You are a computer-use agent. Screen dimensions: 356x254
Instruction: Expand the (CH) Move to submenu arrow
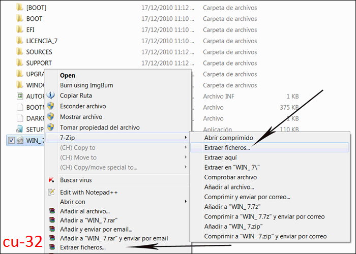pos(186,157)
